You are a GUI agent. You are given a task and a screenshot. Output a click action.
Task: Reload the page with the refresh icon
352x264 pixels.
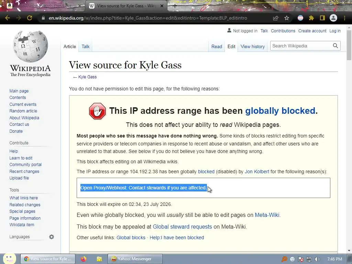[30, 18]
